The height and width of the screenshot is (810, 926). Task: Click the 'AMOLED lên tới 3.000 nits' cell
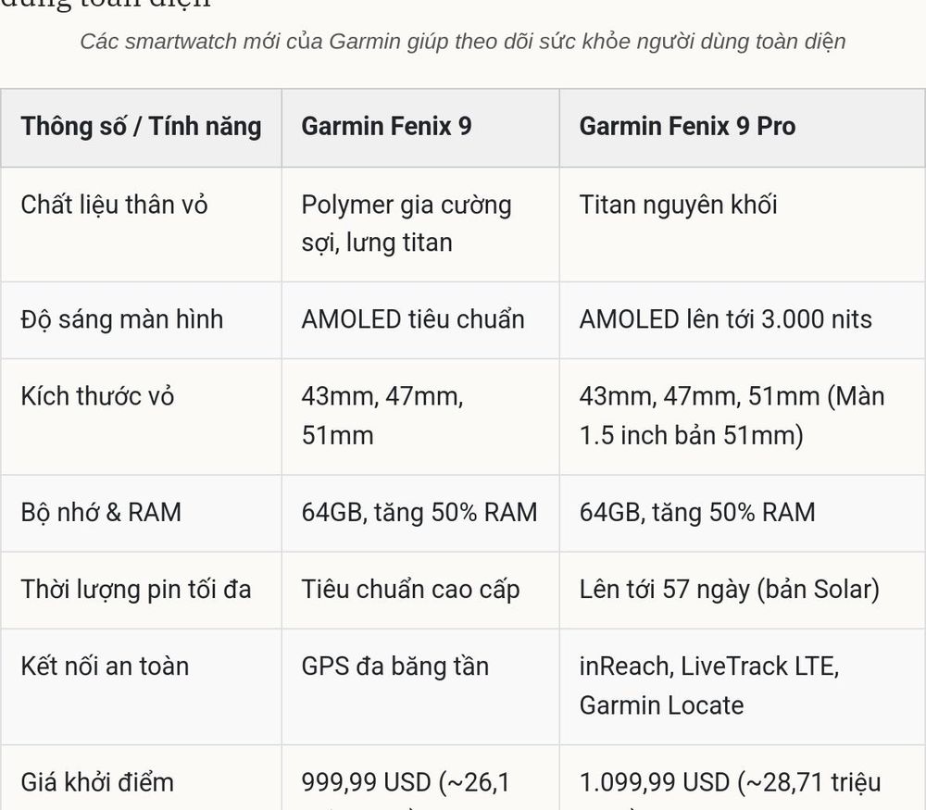743,320
